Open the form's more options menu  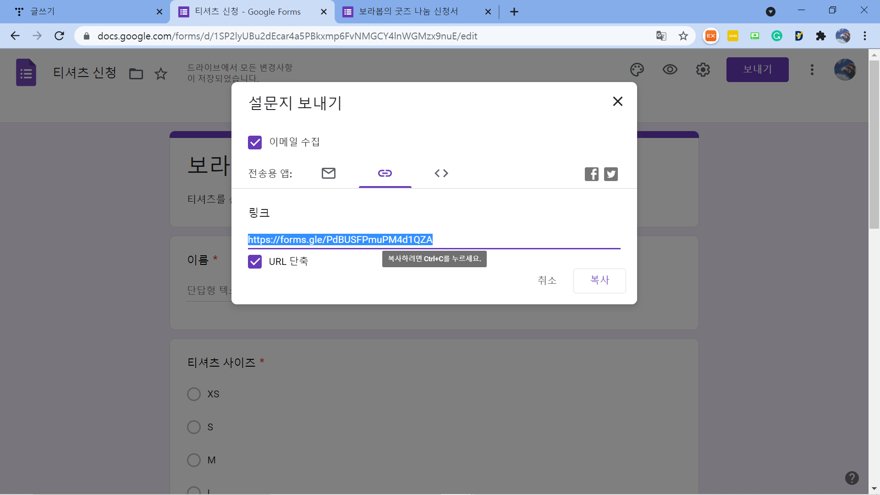coord(812,70)
